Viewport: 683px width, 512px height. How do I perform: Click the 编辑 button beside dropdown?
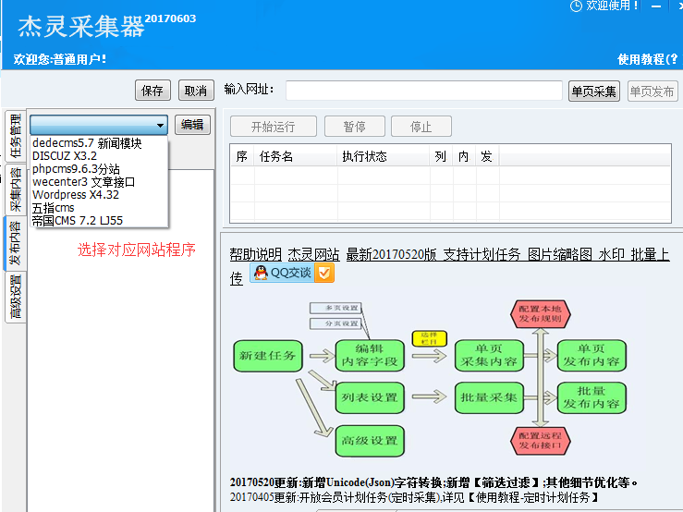[x=192, y=125]
